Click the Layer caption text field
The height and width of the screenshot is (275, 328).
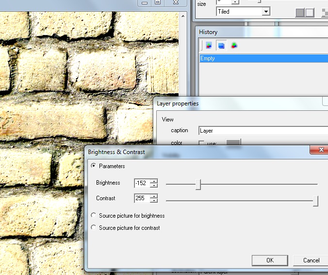pos(262,131)
